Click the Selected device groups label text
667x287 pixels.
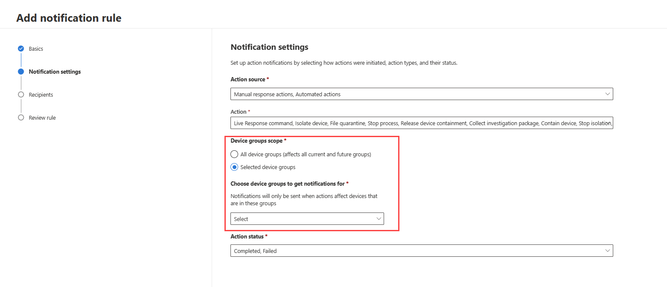click(x=268, y=167)
